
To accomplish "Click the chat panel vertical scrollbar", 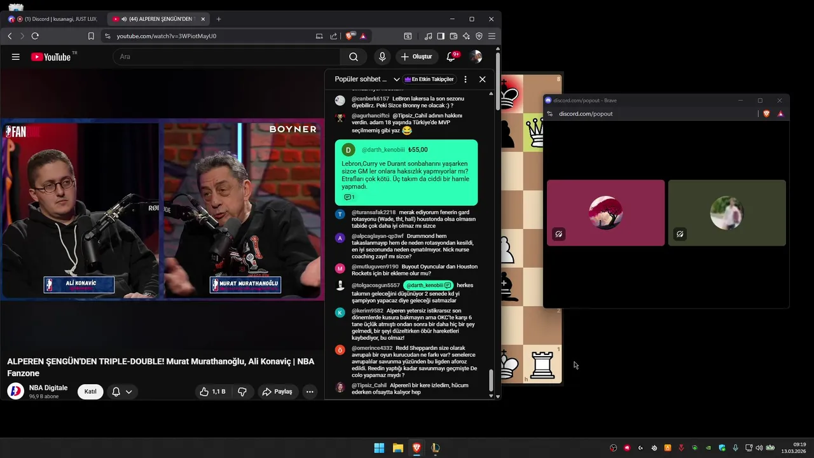I will (x=490, y=381).
